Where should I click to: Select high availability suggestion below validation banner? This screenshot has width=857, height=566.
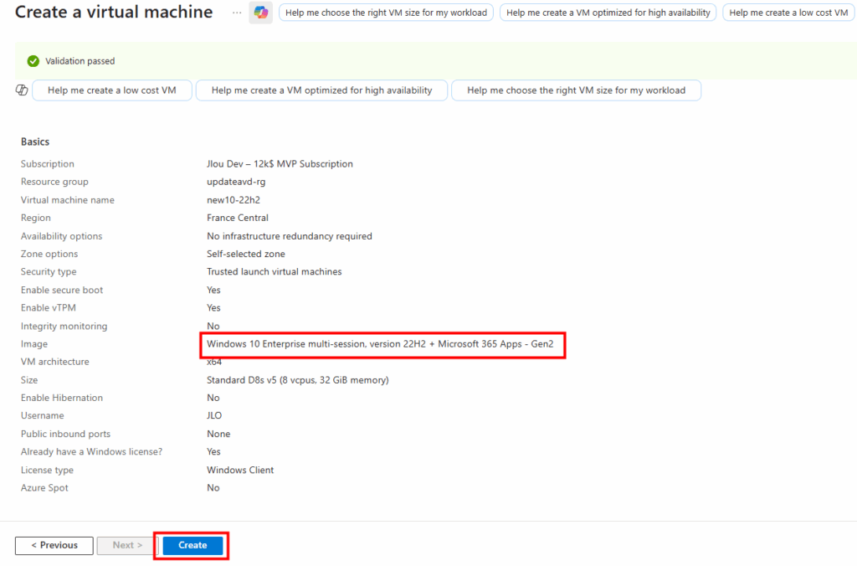(321, 90)
